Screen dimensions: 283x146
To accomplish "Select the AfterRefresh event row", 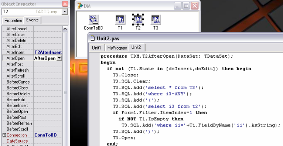I will pyautogui.click(x=32, y=70).
